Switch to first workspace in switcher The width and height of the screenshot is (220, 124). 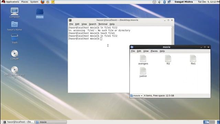pyautogui.click(x=206, y=122)
